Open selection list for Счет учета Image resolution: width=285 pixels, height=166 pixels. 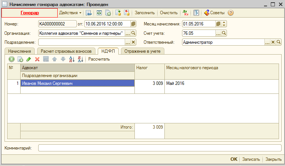218,33
